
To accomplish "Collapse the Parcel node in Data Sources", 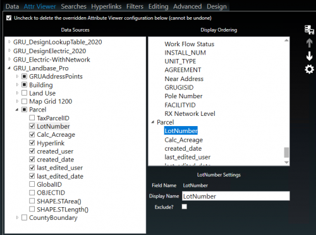I will click(17, 110).
